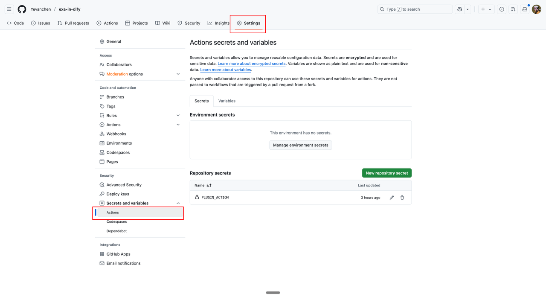Viewport: 546px width, 297px height.
Task: Open Learn more about encrypted secrets link
Action: [x=251, y=64]
